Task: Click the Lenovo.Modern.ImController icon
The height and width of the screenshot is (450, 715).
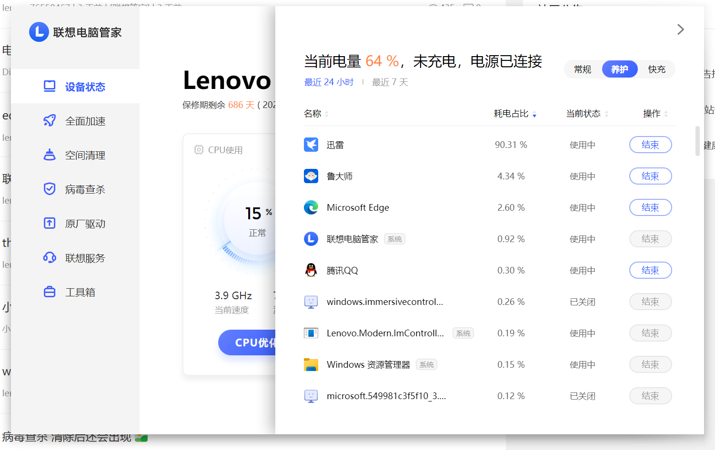Action: pyautogui.click(x=311, y=333)
